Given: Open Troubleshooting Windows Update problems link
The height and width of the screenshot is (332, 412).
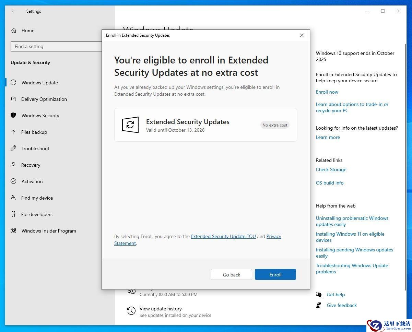Looking at the screenshot, I should pos(352,269).
